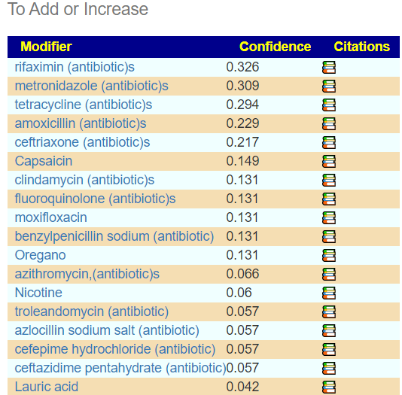View citations icon for Capsaicin

pyautogui.click(x=329, y=161)
